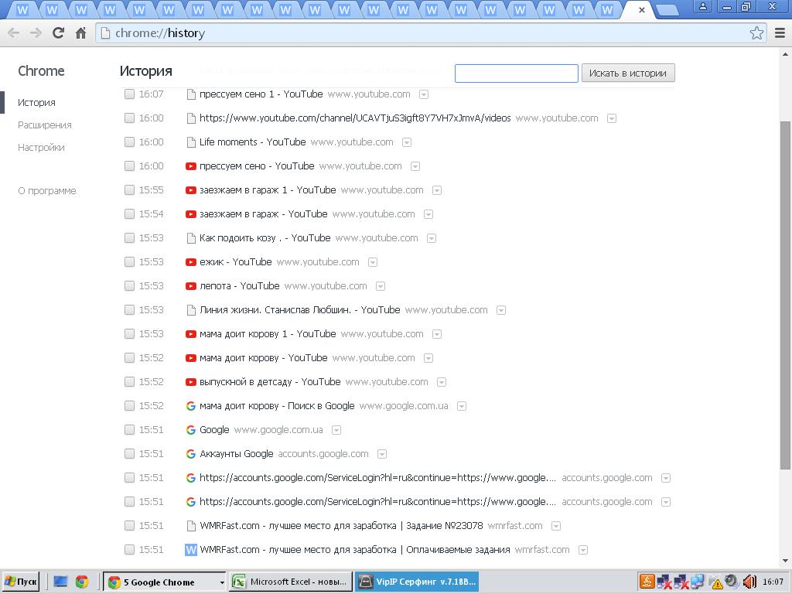The image size is (792, 594).
Task: Open the мама доит корову - YouTube link
Action: pyautogui.click(x=263, y=358)
